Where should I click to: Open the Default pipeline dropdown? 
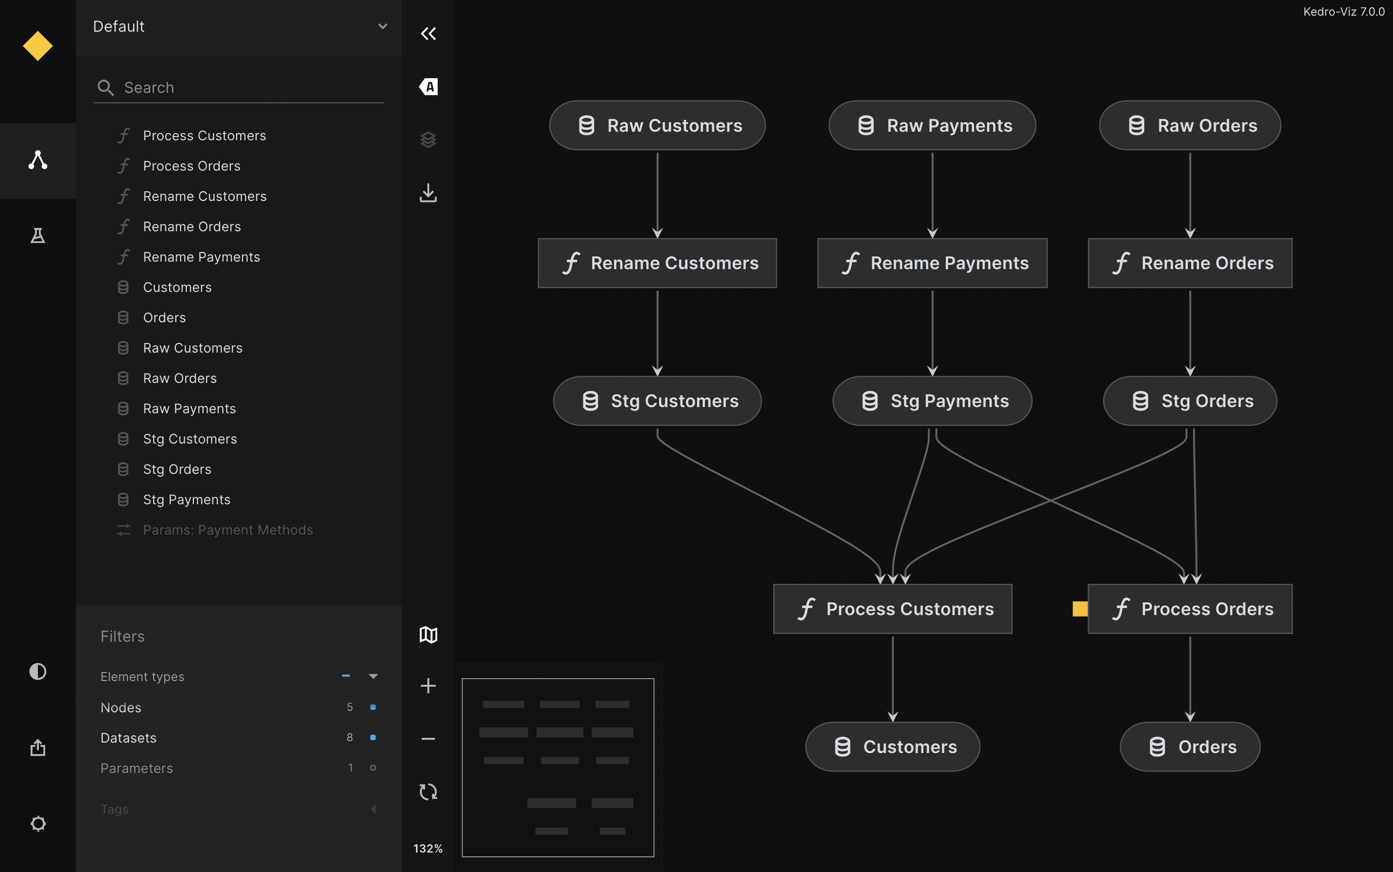[x=239, y=27]
